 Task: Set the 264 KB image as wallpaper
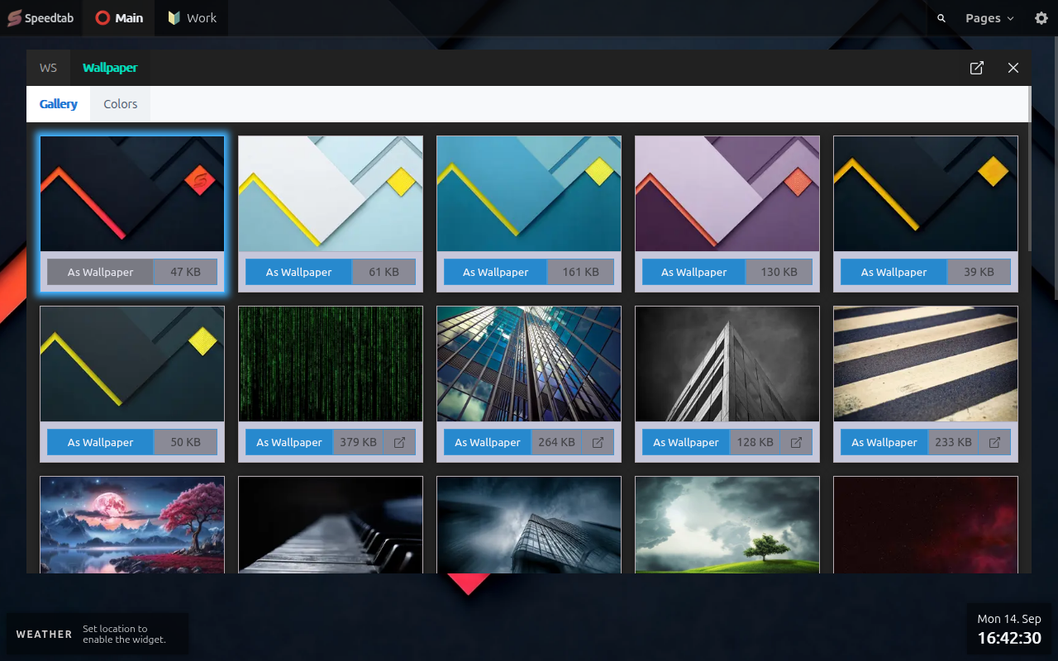488,442
